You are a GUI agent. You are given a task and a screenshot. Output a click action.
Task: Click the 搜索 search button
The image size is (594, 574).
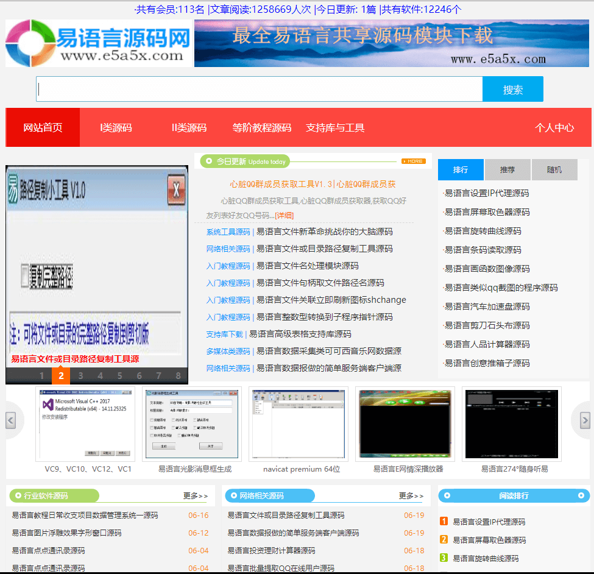coord(512,89)
